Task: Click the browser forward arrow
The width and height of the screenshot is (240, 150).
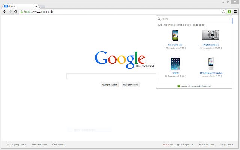Action: click(10, 12)
